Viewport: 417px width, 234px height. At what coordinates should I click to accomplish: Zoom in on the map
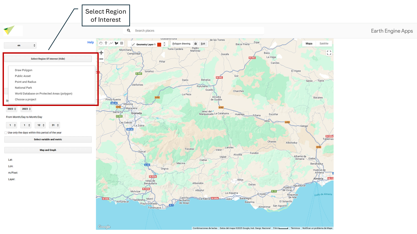pyautogui.click(x=101, y=53)
